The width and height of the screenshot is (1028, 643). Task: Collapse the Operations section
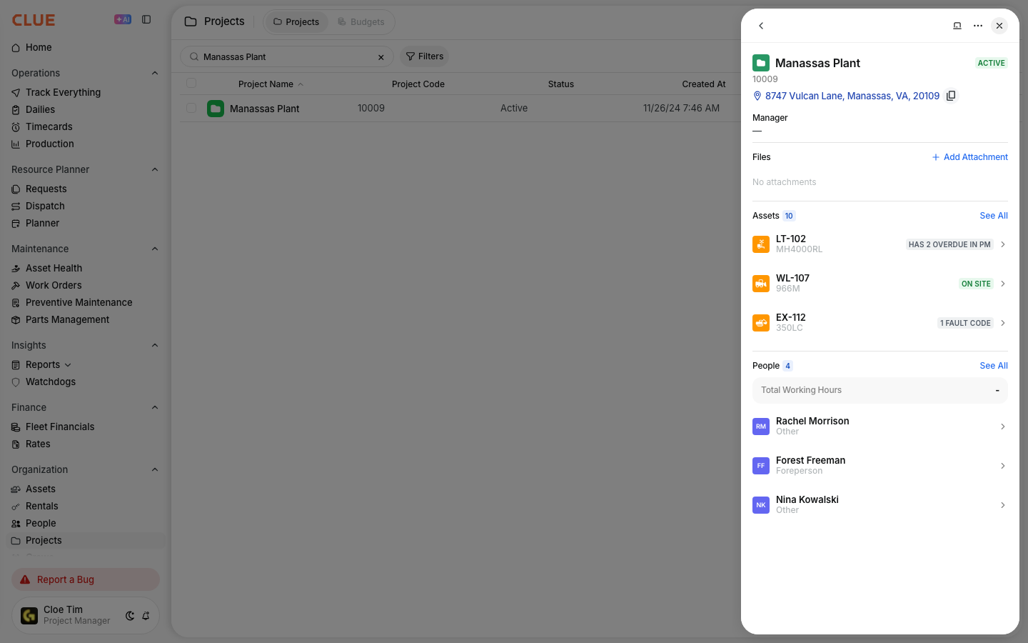click(x=155, y=73)
